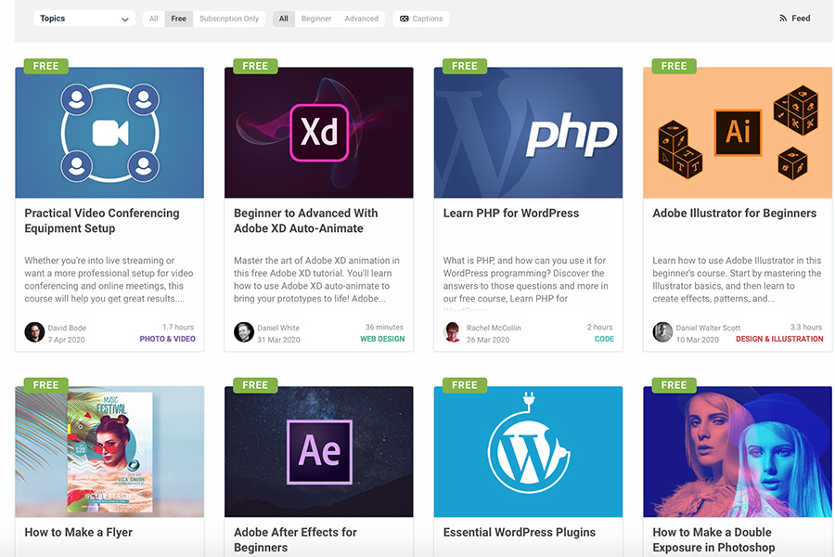Open the After Effects course thumbnail

[x=318, y=452]
